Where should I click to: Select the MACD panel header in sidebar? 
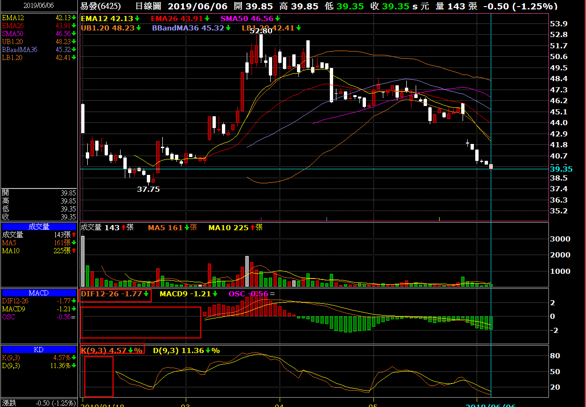pos(38,293)
